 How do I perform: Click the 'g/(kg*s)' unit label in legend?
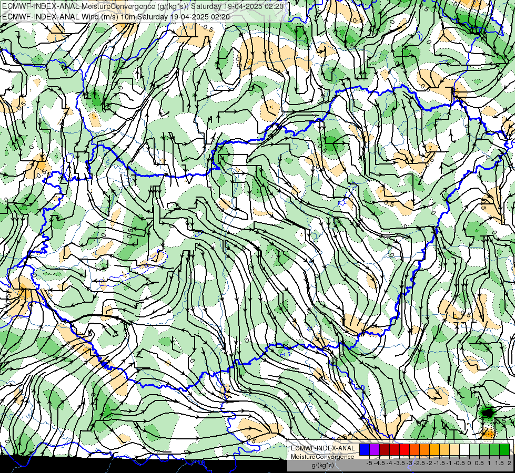click(322, 466)
